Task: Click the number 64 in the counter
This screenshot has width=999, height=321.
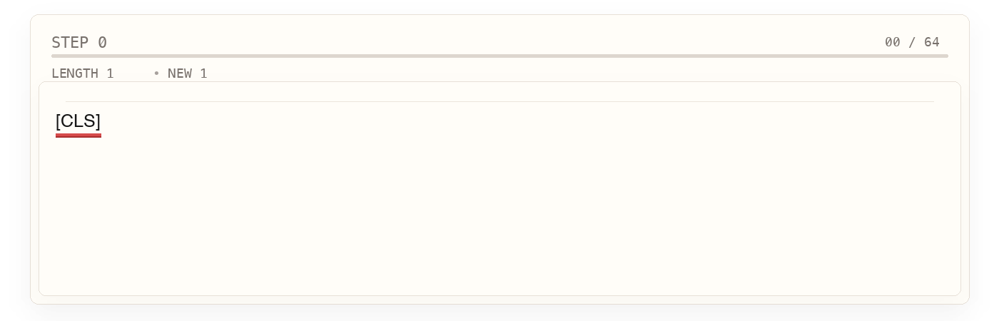Action: tap(932, 42)
